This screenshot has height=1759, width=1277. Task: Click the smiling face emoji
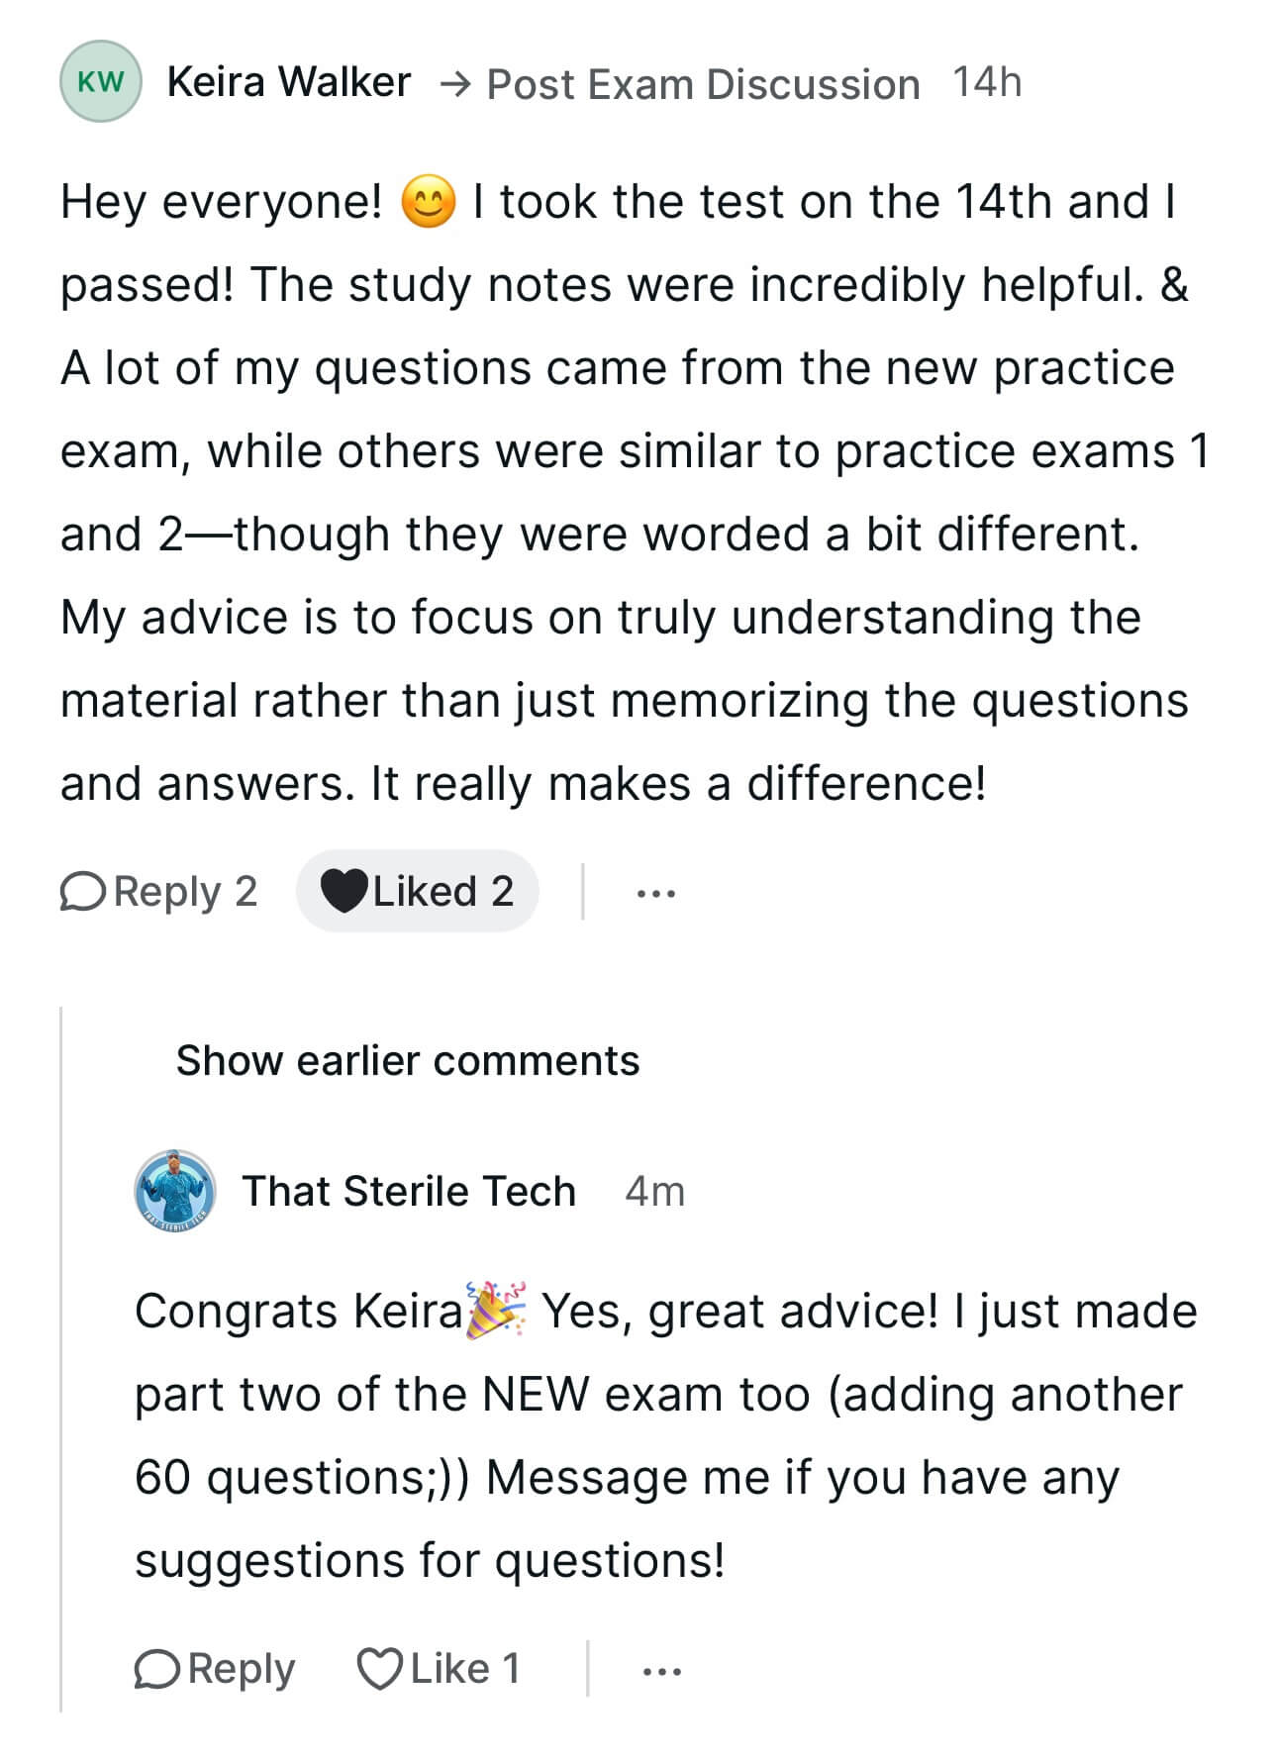429,202
